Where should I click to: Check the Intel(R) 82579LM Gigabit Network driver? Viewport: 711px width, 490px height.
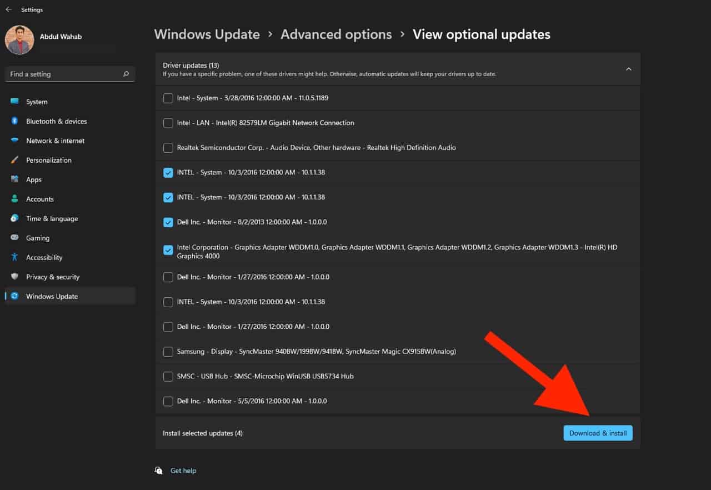(x=168, y=123)
